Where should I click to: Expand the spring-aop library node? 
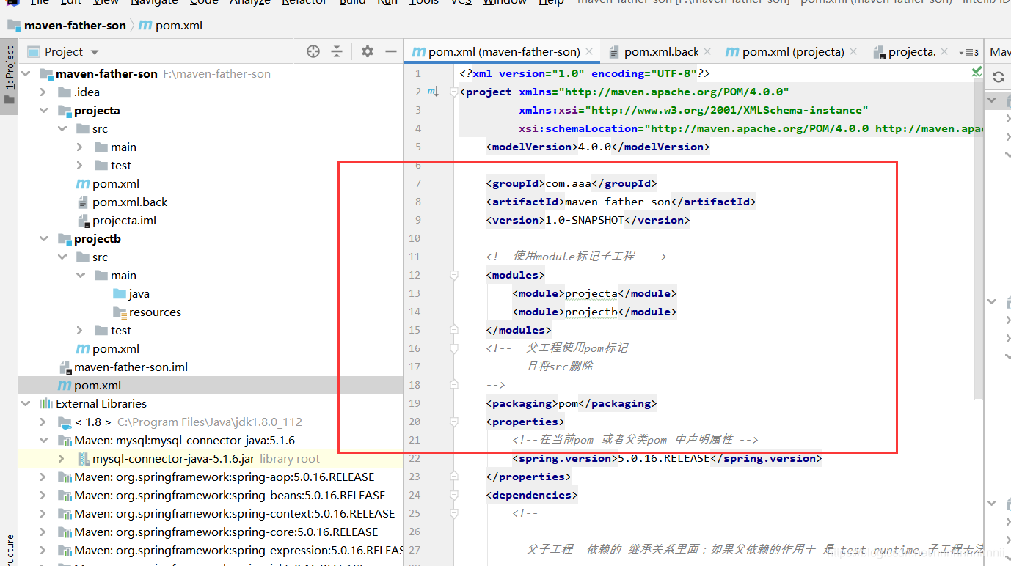(x=43, y=477)
